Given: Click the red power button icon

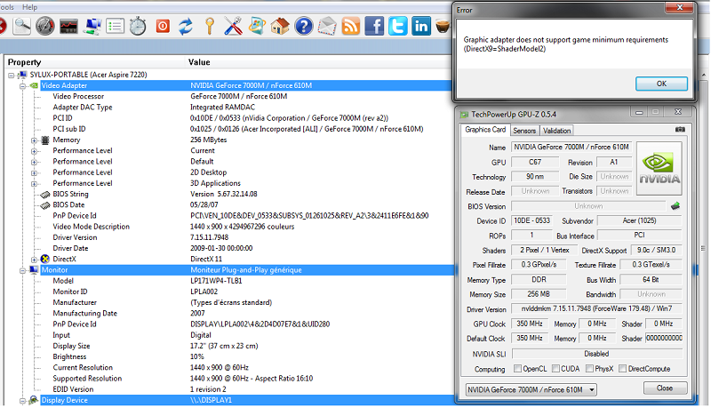Looking at the screenshot, I should tap(163, 27).
